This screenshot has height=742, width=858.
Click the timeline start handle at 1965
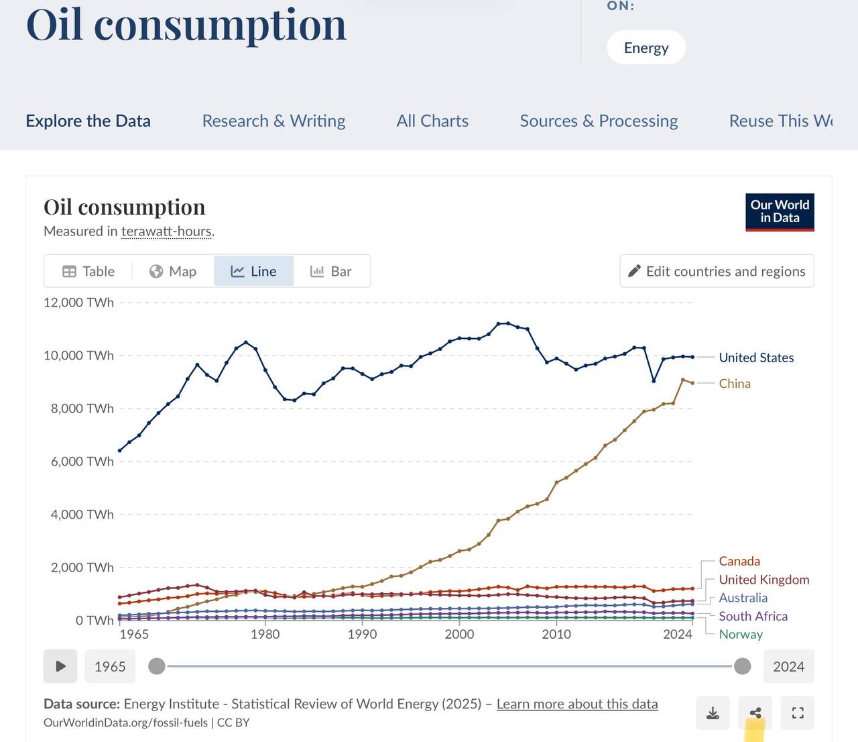tap(157, 666)
